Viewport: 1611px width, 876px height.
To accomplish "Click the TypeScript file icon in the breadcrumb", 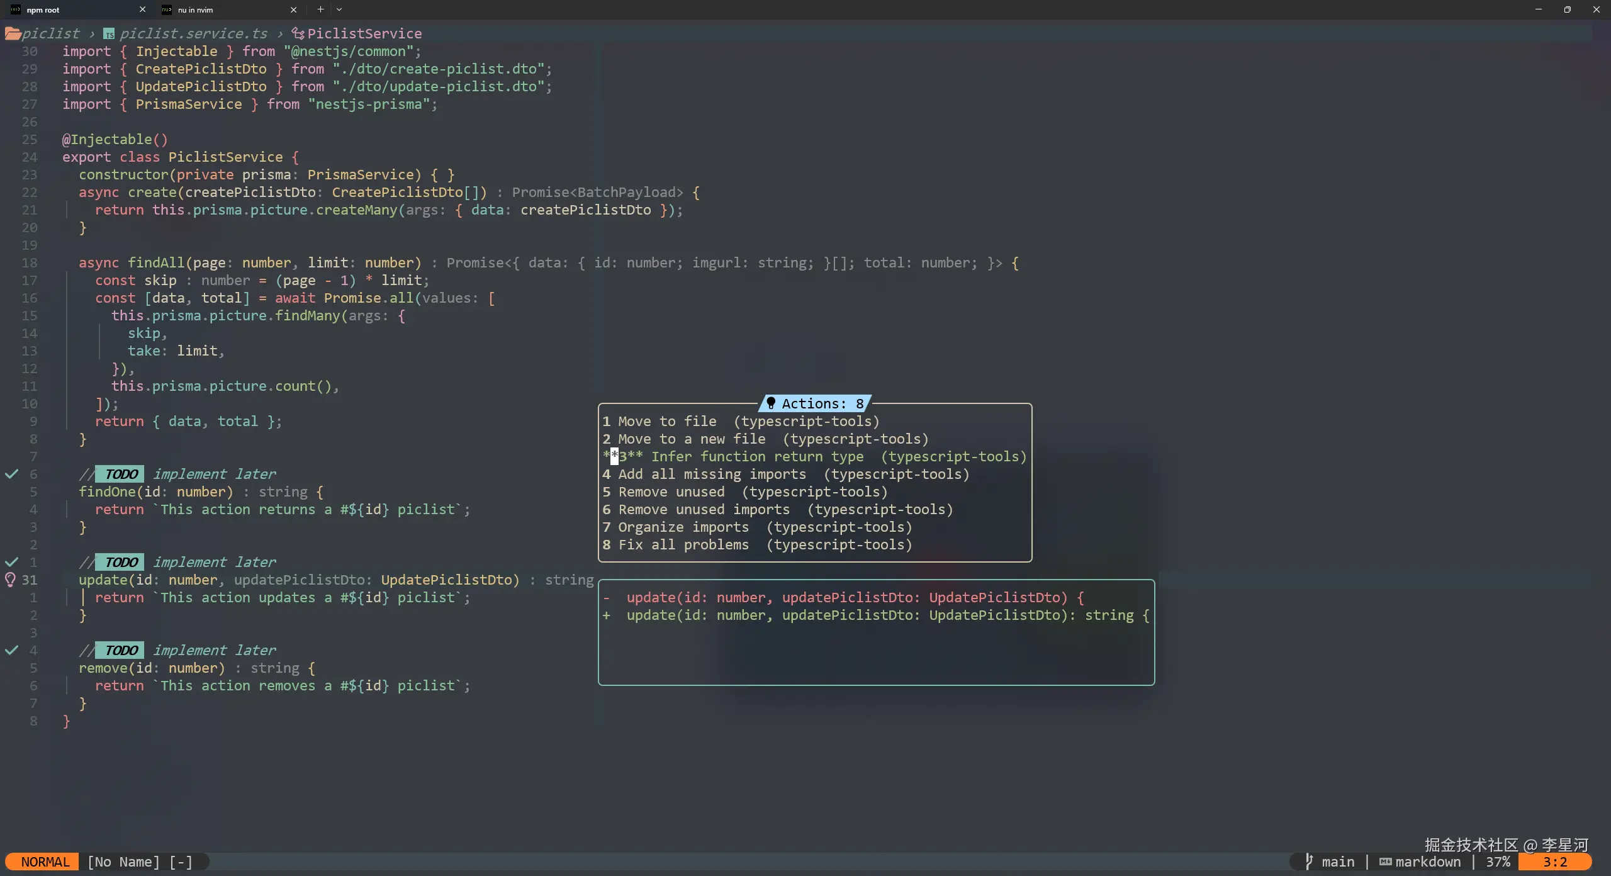I will pyautogui.click(x=108, y=33).
